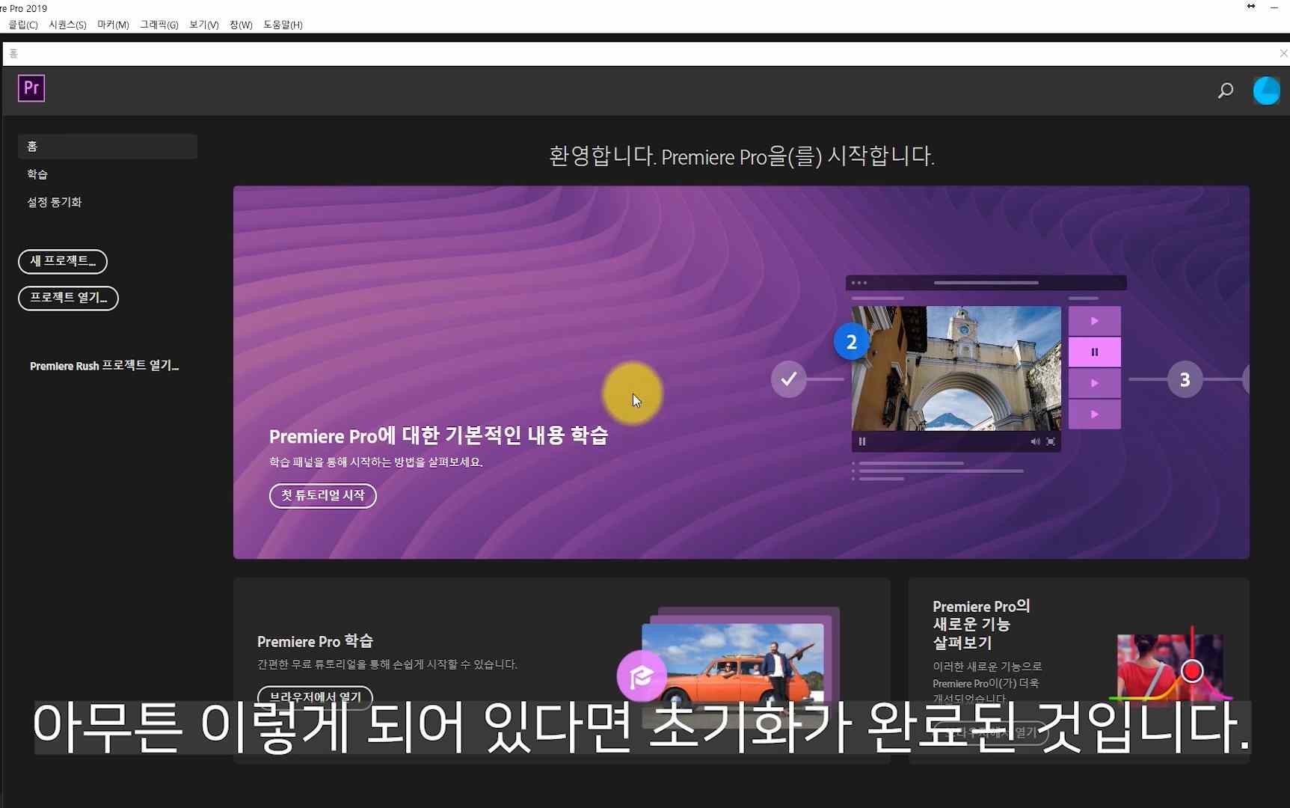Open the 창(W) menu
This screenshot has width=1290, height=808.
pos(241,25)
